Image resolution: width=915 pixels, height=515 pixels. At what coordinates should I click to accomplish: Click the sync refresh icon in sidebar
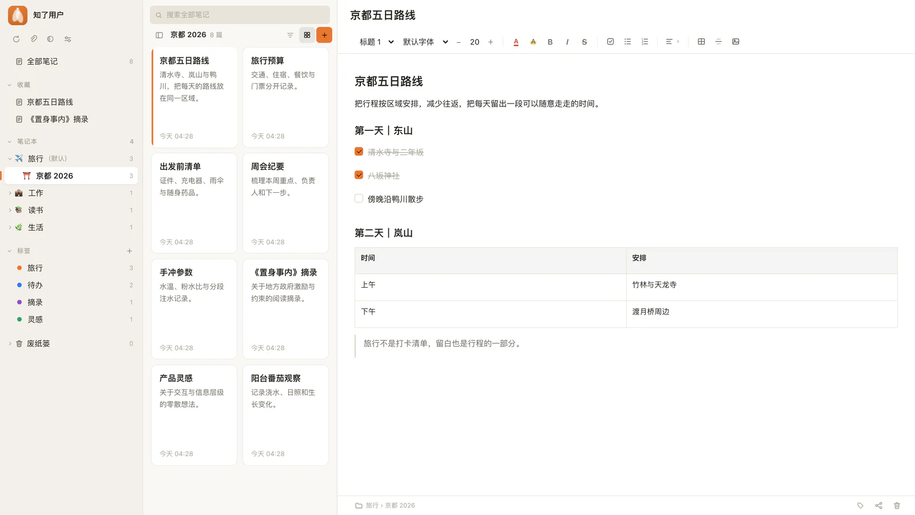(16, 39)
